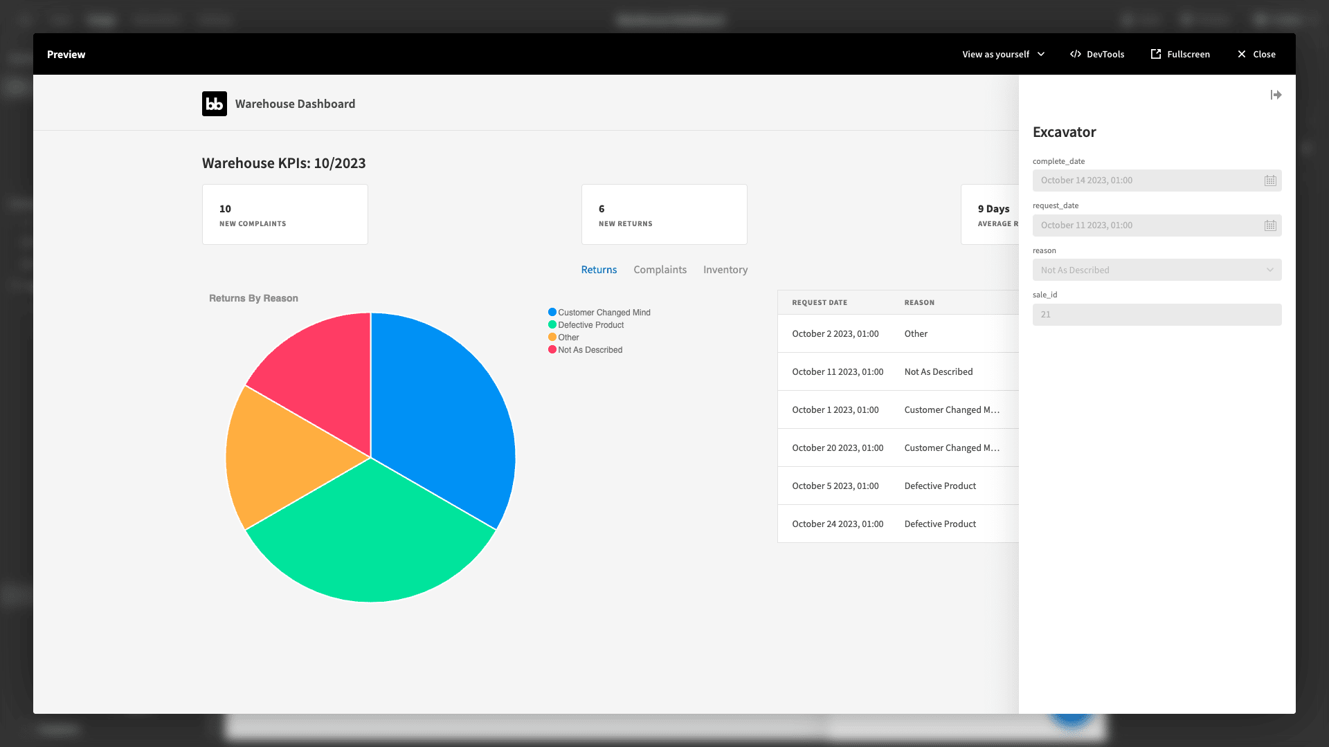Click the Fullscreen external-link icon
This screenshot has height=747, width=1329.
click(x=1156, y=54)
